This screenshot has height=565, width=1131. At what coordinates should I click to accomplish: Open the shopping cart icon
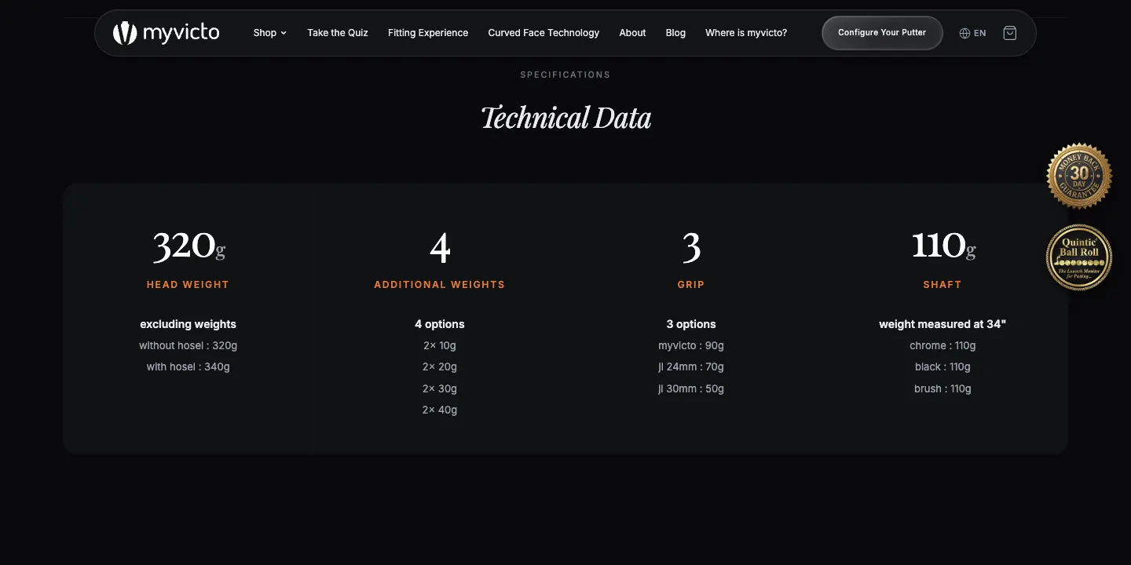tap(1010, 33)
